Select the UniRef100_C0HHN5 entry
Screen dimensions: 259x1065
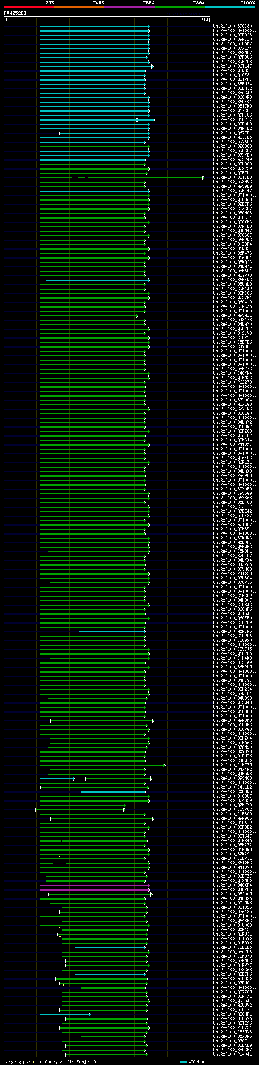233,792
